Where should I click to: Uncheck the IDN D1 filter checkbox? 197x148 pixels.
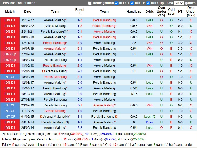tap(132, 3)
